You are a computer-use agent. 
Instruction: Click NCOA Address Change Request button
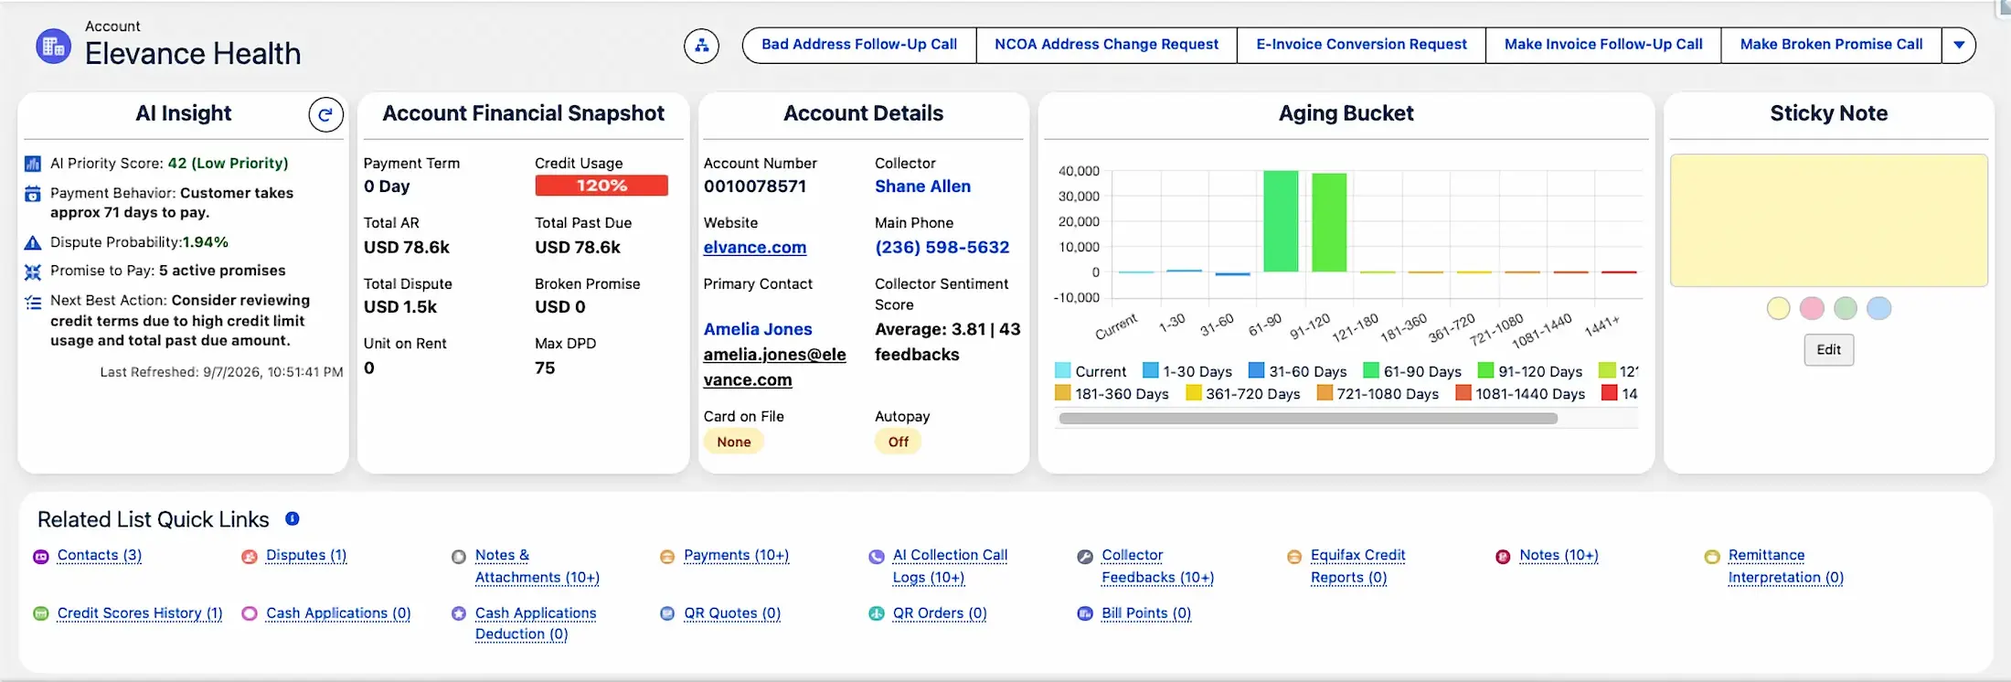point(1107,45)
